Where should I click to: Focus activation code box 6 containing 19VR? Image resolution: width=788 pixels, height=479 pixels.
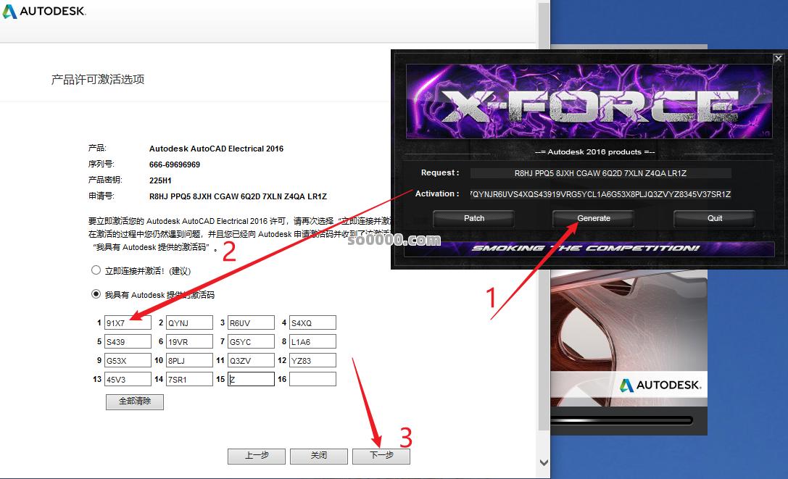pos(189,341)
